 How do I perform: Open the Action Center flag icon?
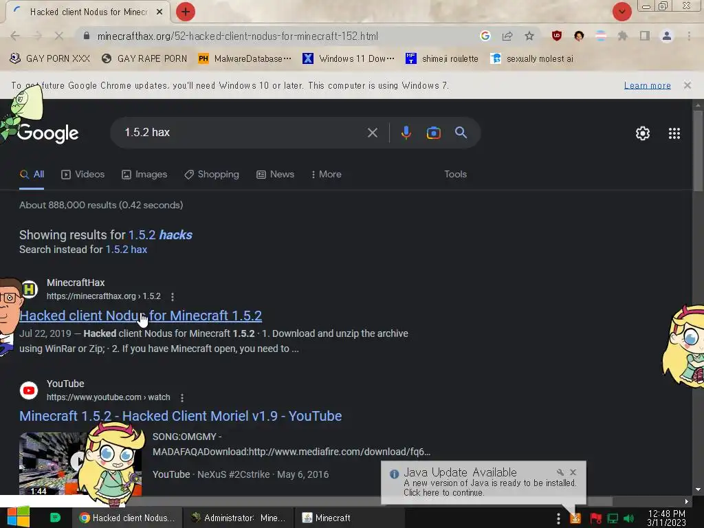[x=595, y=518]
